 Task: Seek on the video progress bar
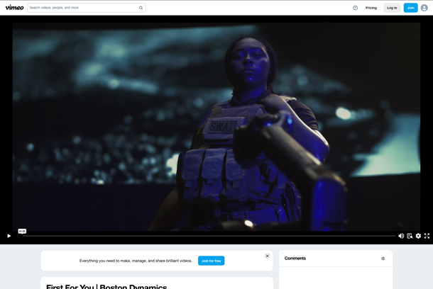point(209,236)
